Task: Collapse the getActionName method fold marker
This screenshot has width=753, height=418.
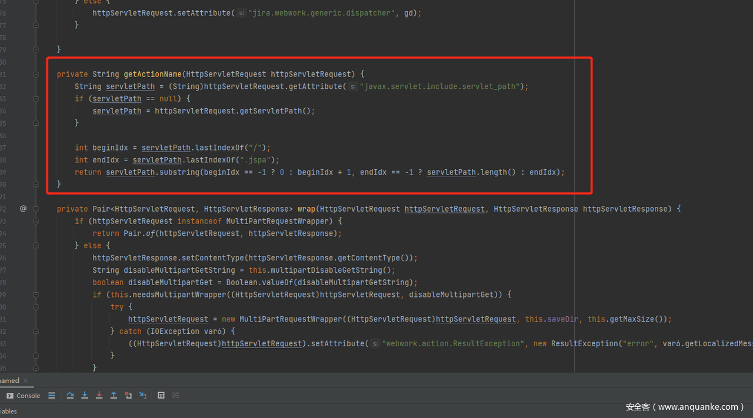Action: tap(36, 74)
